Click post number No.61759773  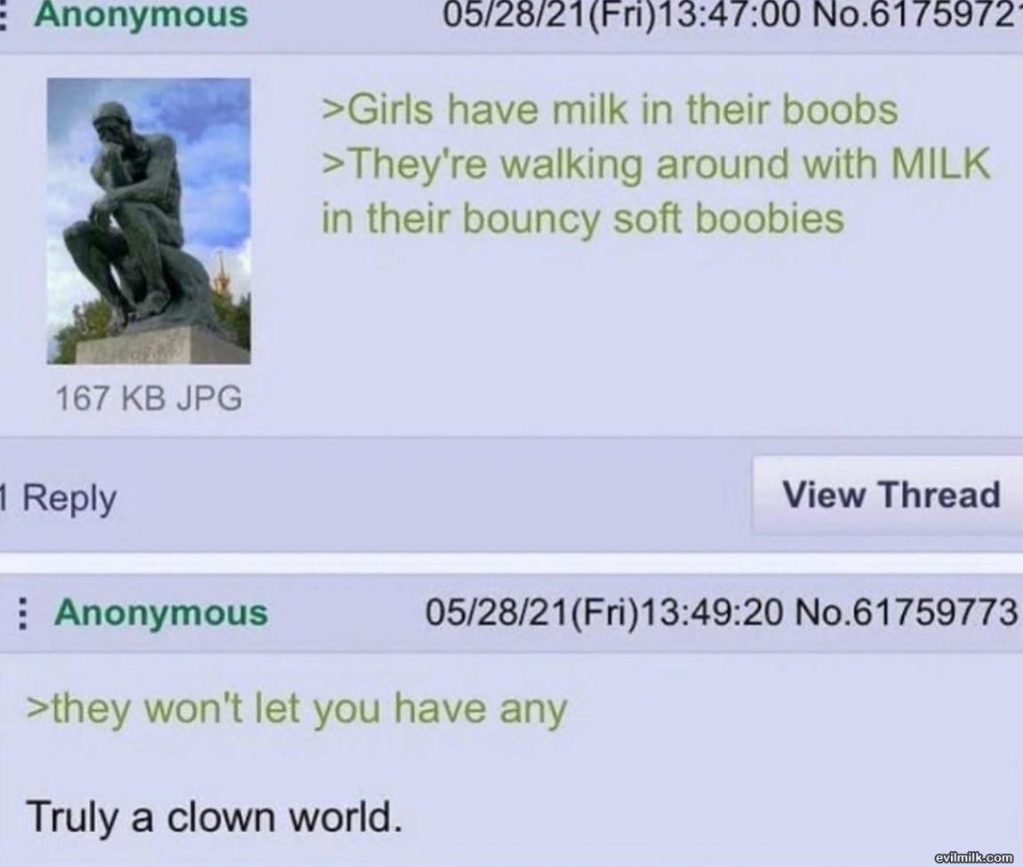pyautogui.click(x=907, y=612)
